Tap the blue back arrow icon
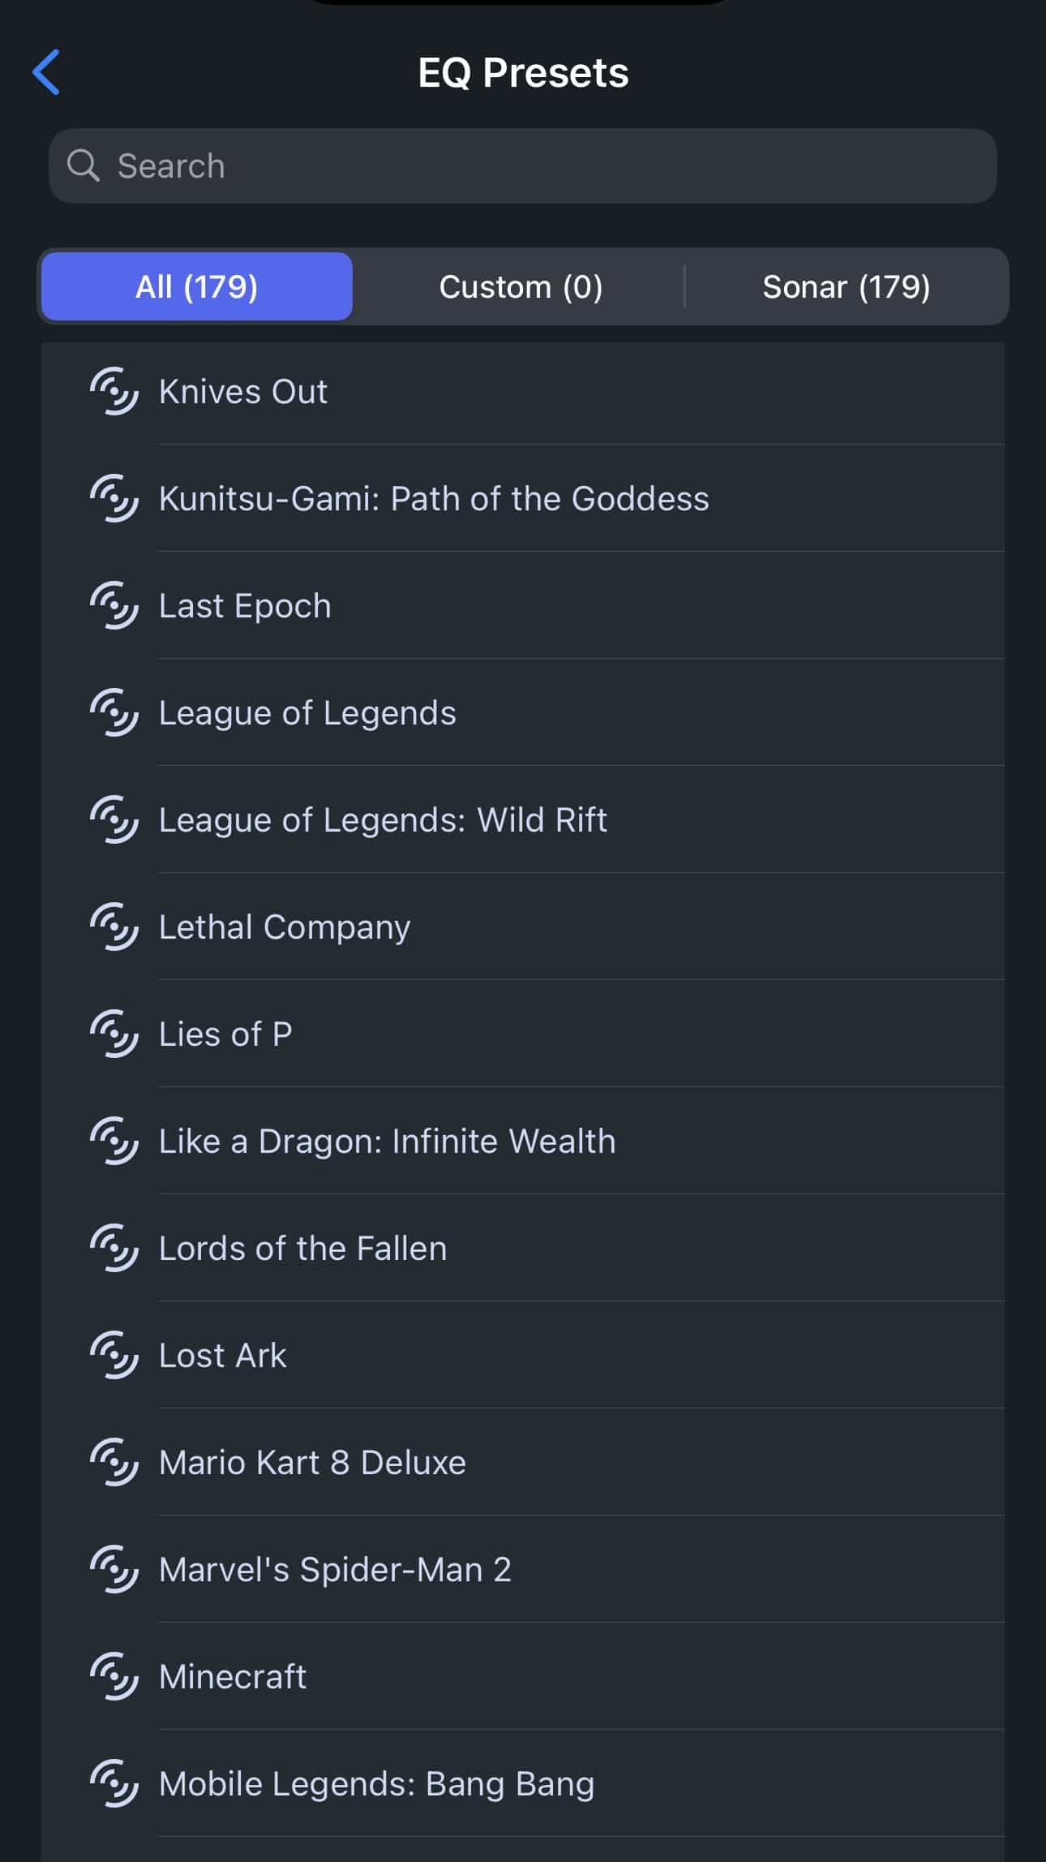This screenshot has width=1046, height=1862. tap(46, 72)
